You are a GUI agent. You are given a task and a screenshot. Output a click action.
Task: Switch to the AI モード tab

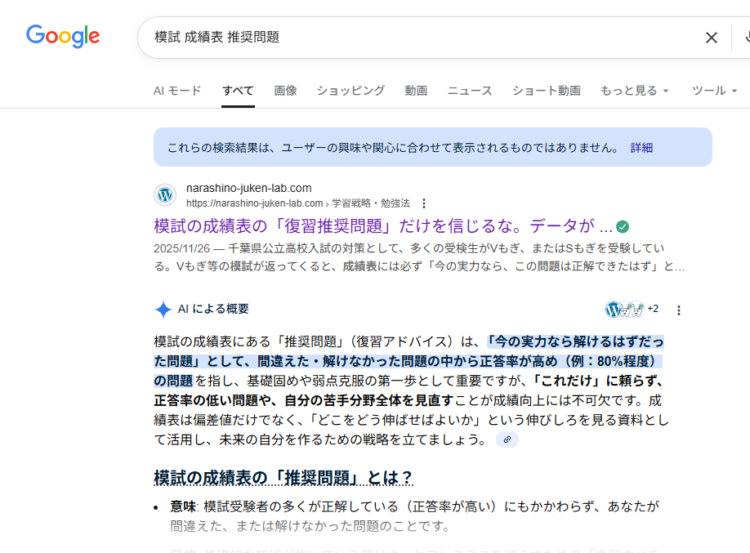coord(177,91)
